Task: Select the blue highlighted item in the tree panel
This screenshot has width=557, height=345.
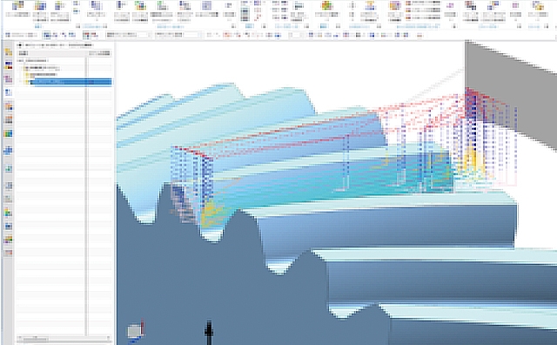Action: (x=70, y=82)
